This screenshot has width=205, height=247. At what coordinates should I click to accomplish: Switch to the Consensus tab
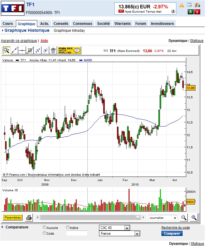(x=82, y=23)
